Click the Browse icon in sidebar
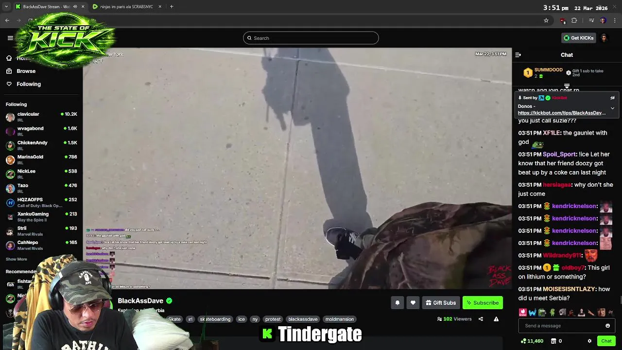This screenshot has height=350, width=622. (9, 71)
